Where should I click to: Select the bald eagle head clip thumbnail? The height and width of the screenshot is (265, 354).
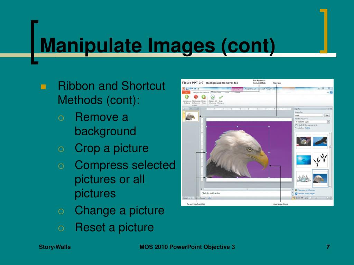320,179
